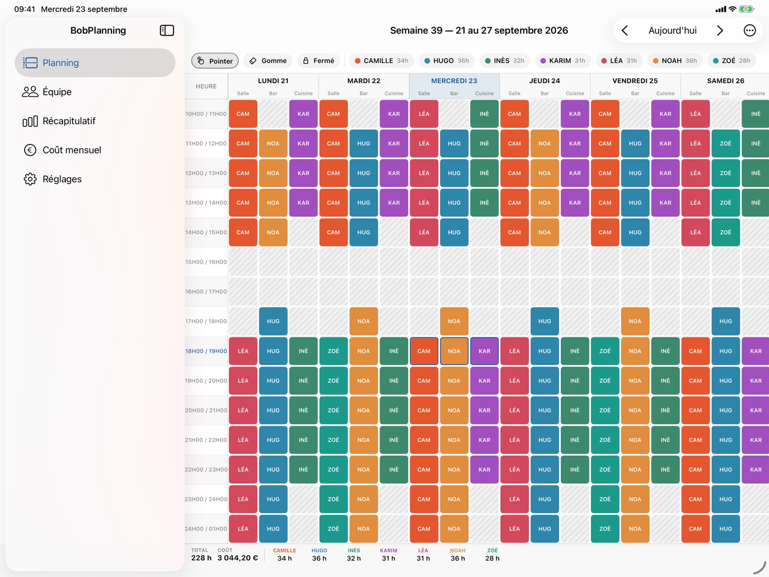Enable the Fermé lock tool
This screenshot has height=577, width=769.
click(319, 60)
